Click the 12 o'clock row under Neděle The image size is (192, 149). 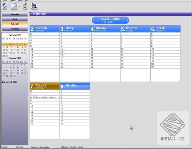75,110
